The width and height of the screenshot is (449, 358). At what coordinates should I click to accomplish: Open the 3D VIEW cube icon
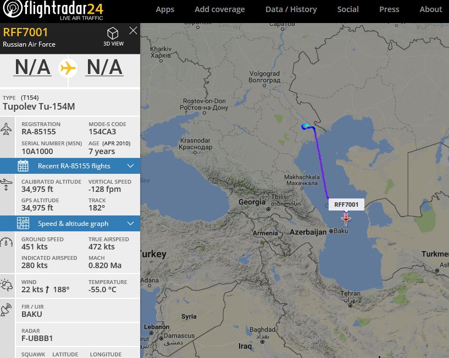113,33
